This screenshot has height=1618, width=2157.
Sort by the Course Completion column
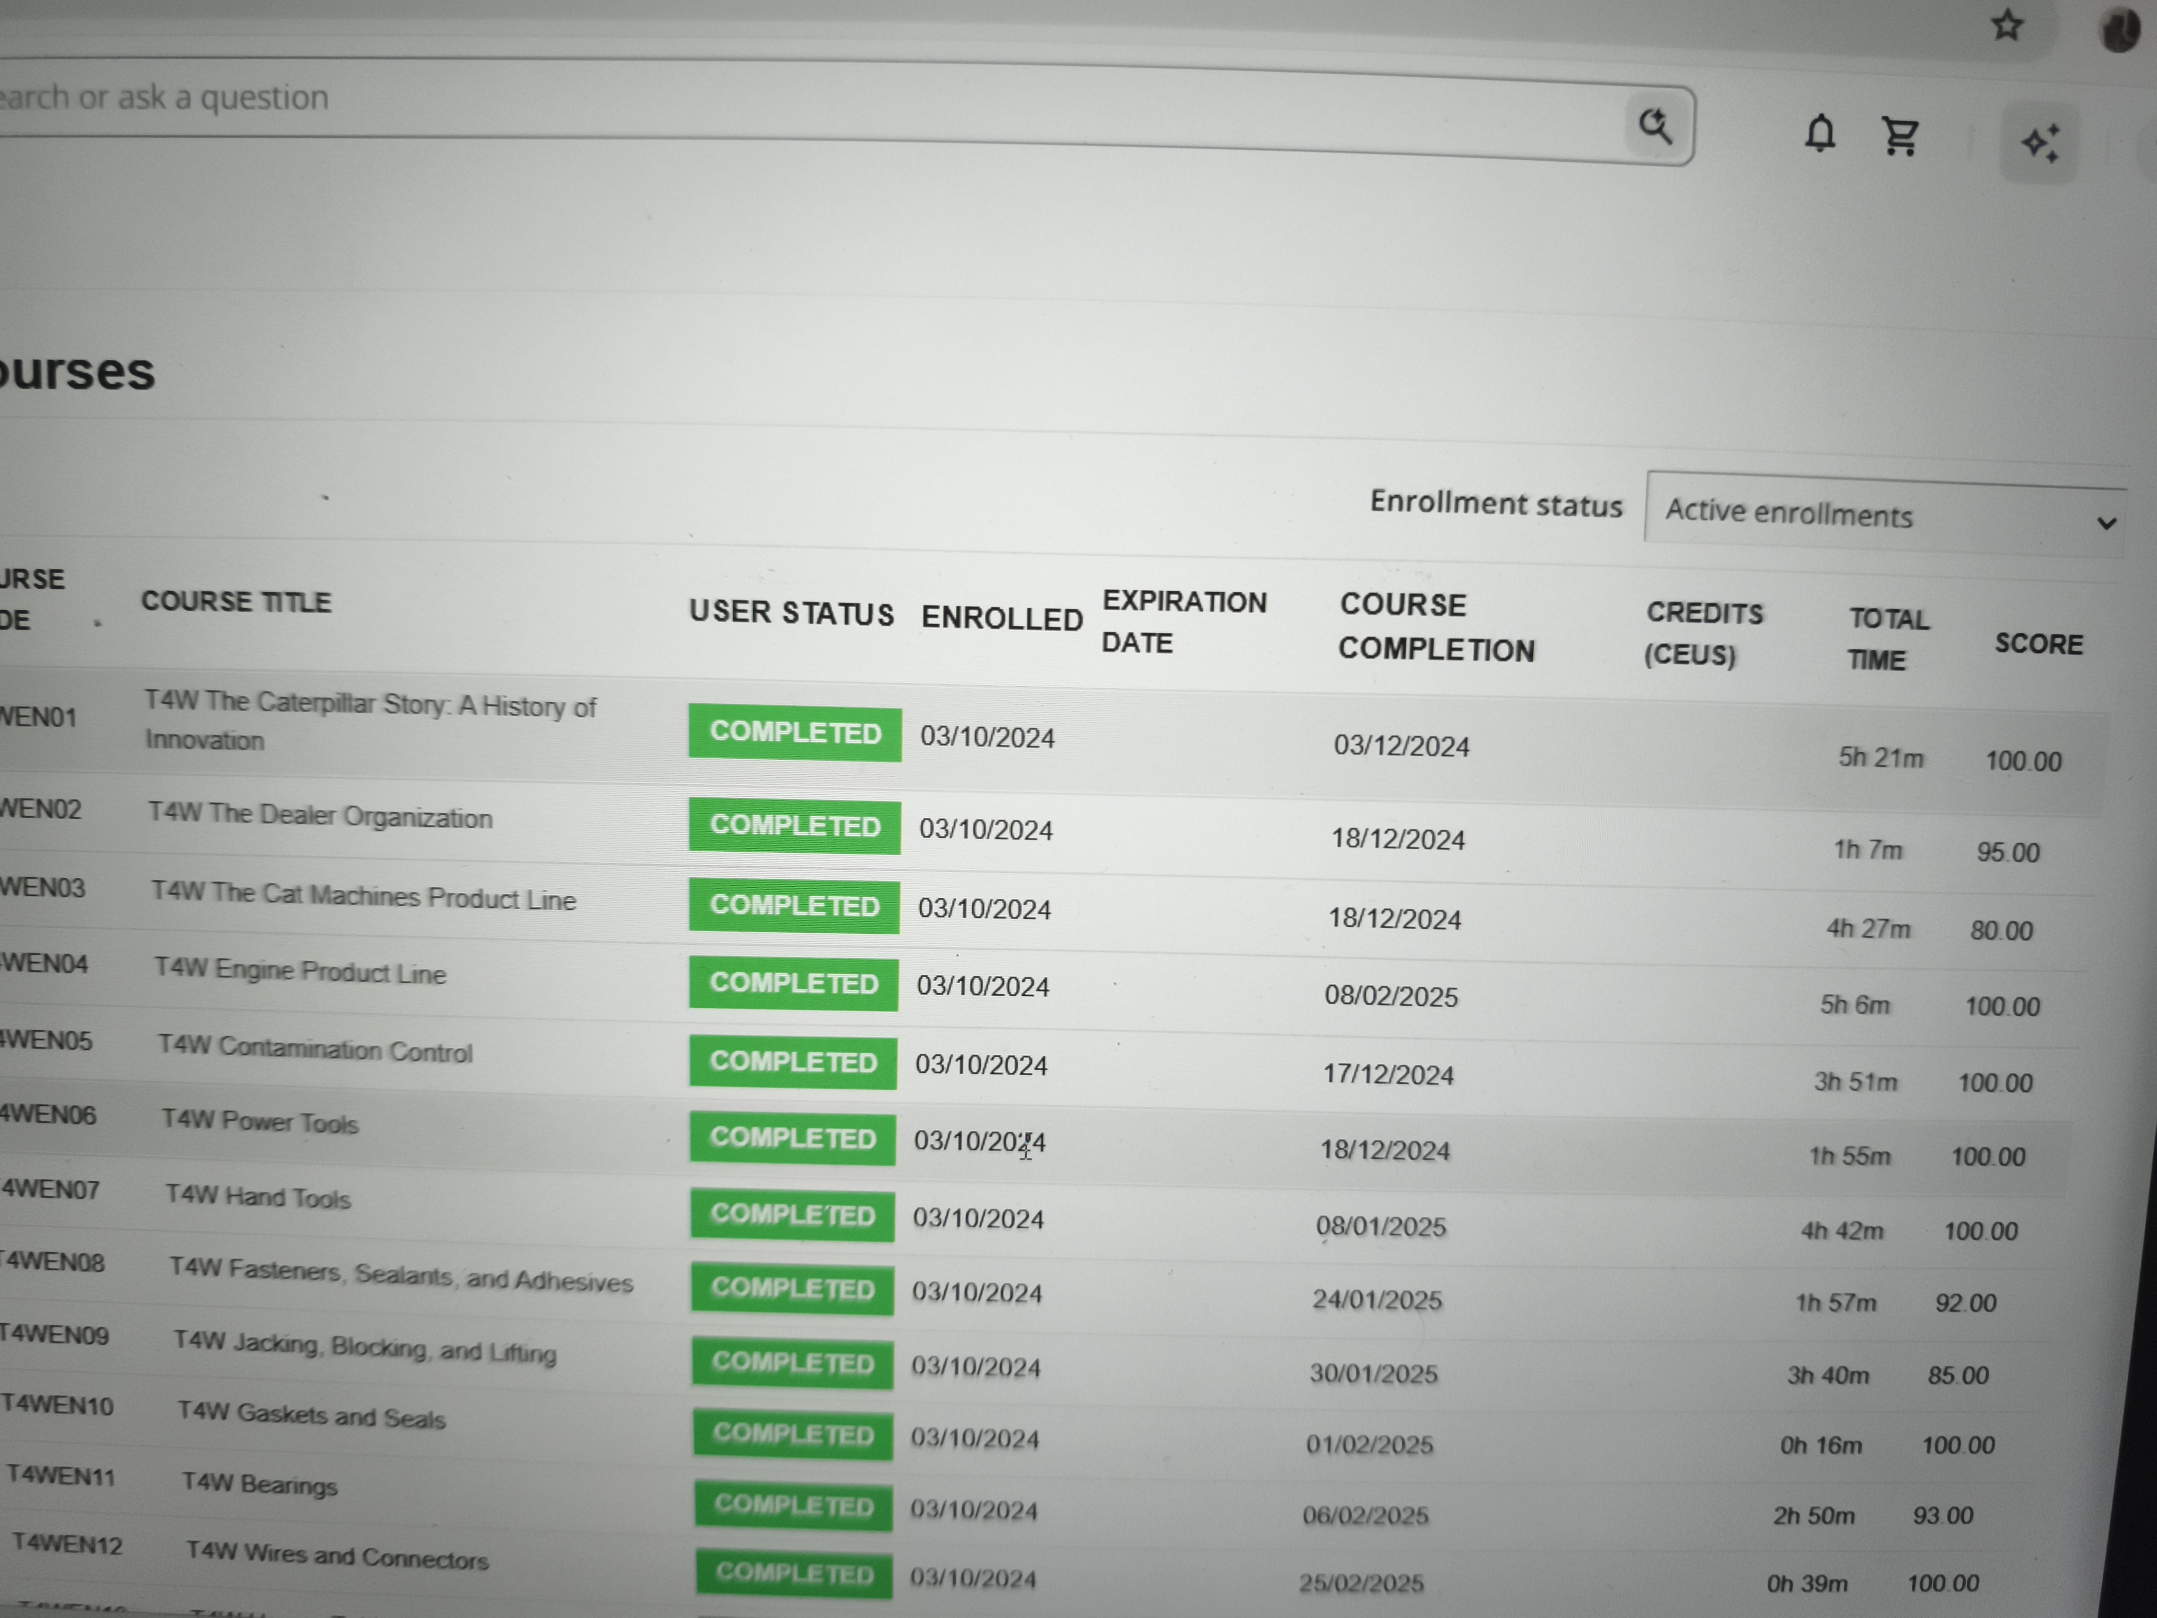tap(1436, 627)
